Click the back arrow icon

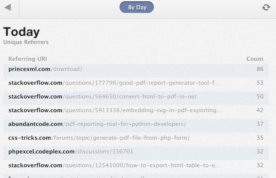pos(8,8)
